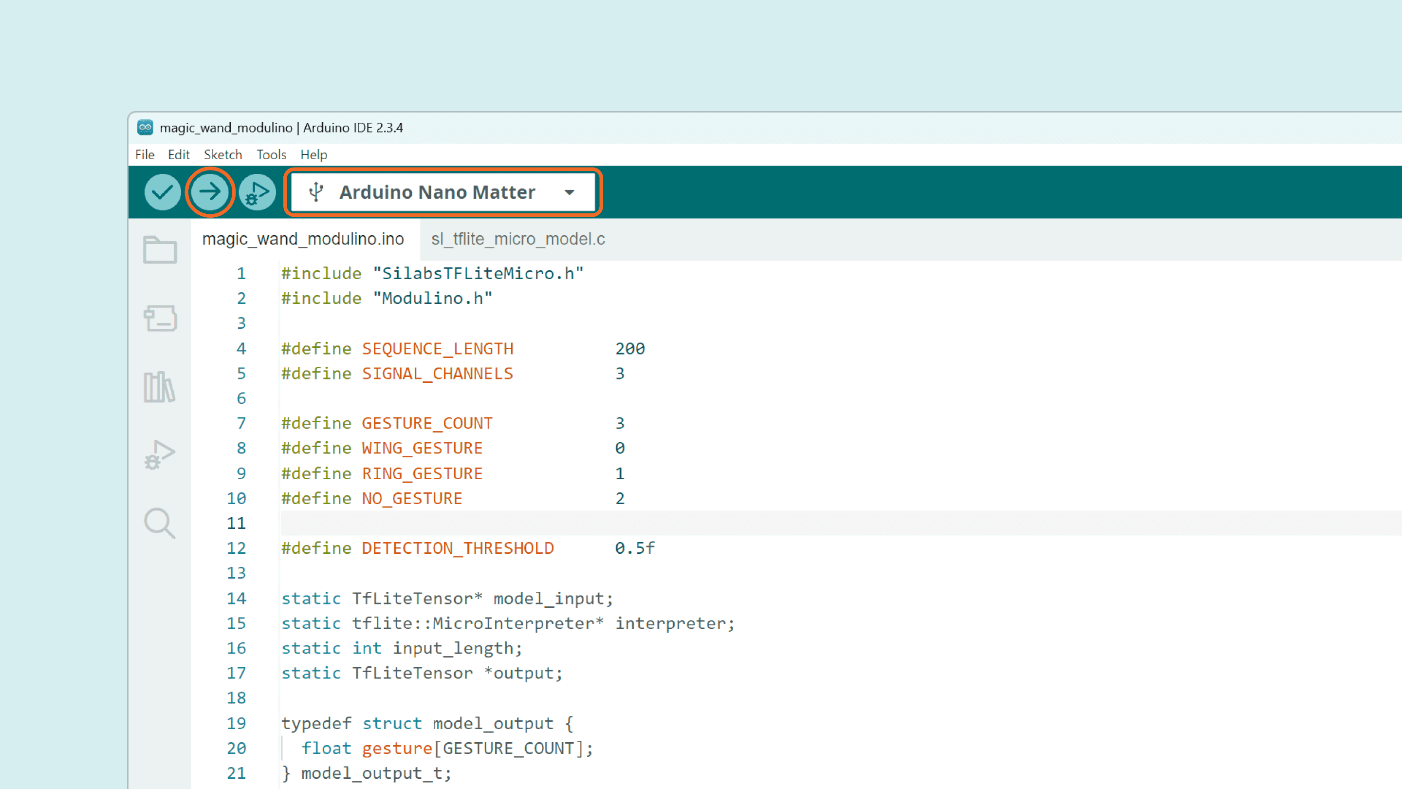Open the Debug panel in sidebar
The image size is (1402, 789).
160,455
